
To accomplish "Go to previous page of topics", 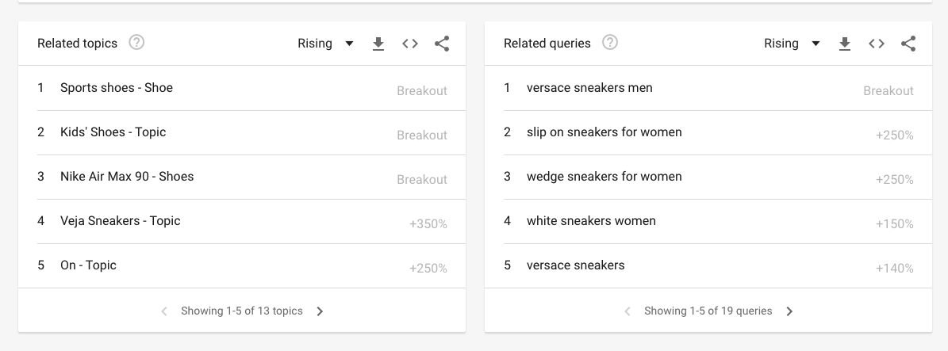I will coord(164,311).
